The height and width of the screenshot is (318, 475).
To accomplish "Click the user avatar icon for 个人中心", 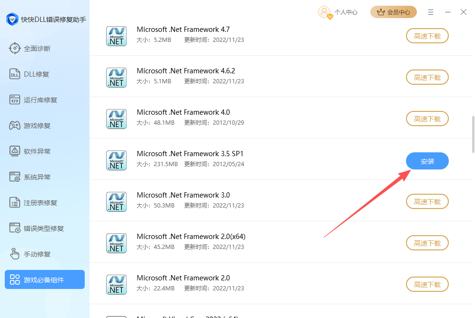I will point(325,12).
